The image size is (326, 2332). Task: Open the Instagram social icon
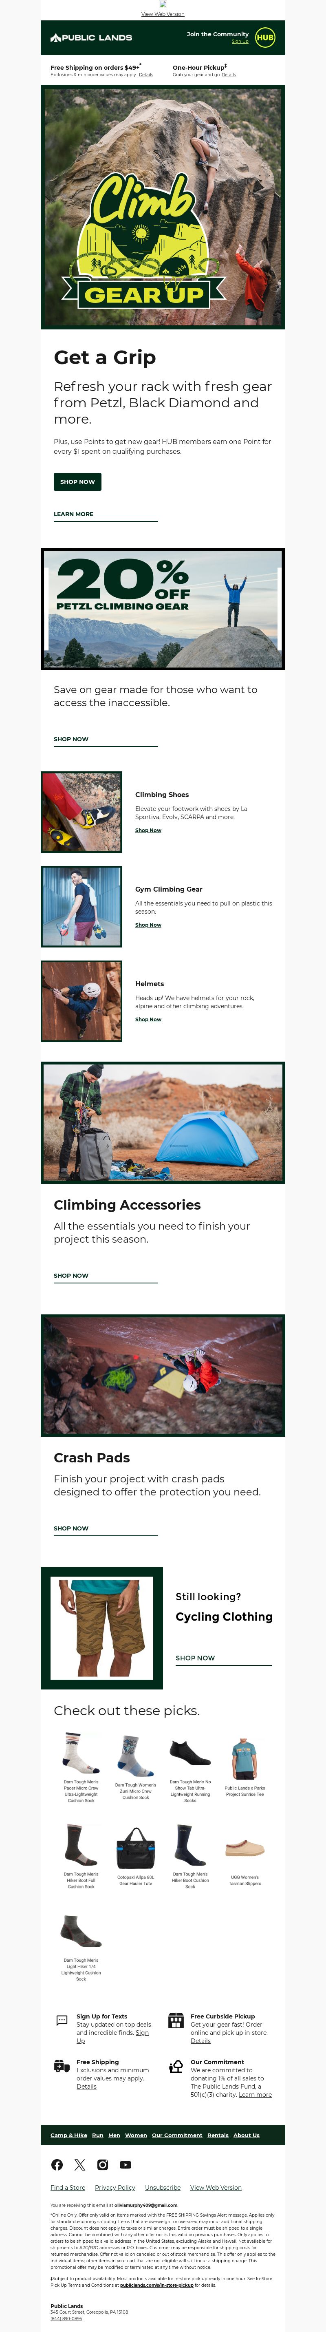click(x=102, y=2164)
